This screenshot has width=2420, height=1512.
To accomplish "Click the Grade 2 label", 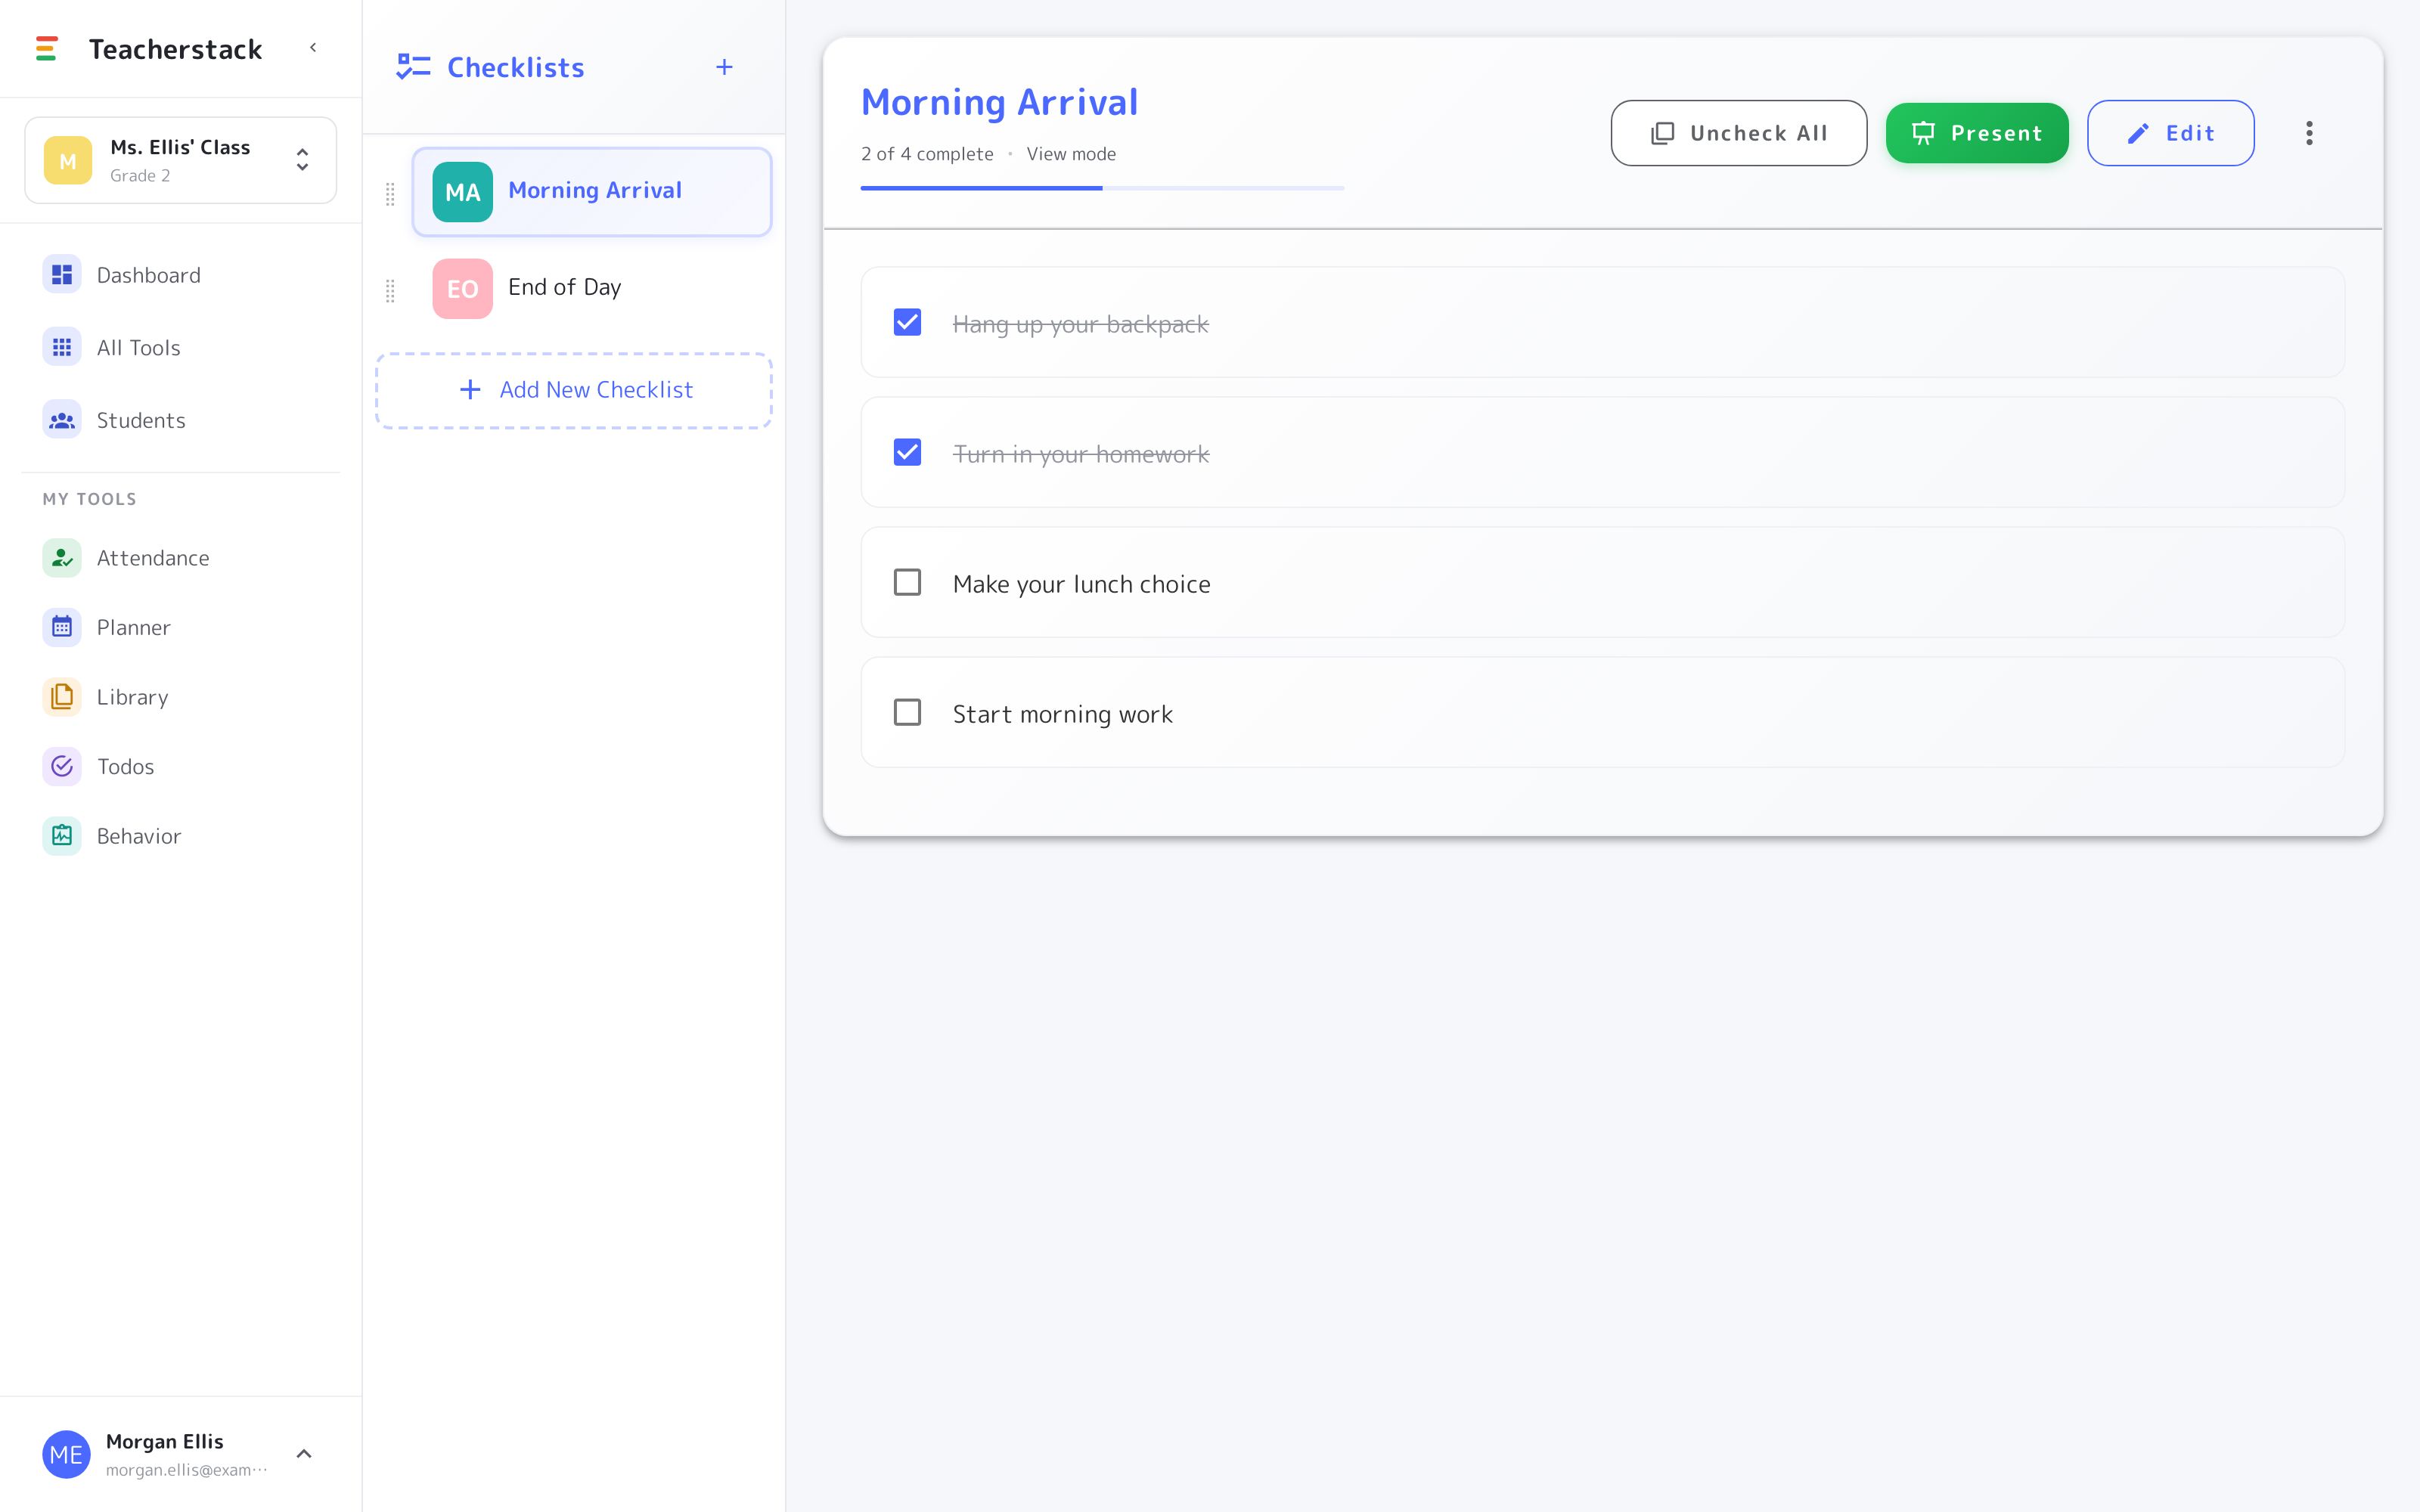I will (x=140, y=176).
